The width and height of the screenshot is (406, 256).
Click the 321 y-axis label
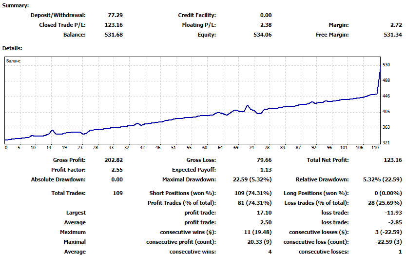coord(386,143)
